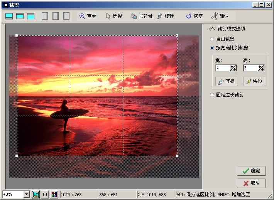Click the third cyan horizontal layout icon
The height and width of the screenshot is (200, 274).
pyautogui.click(x=31, y=16)
